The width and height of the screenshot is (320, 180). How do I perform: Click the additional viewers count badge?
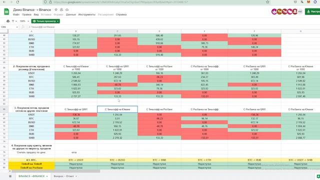point(300,11)
